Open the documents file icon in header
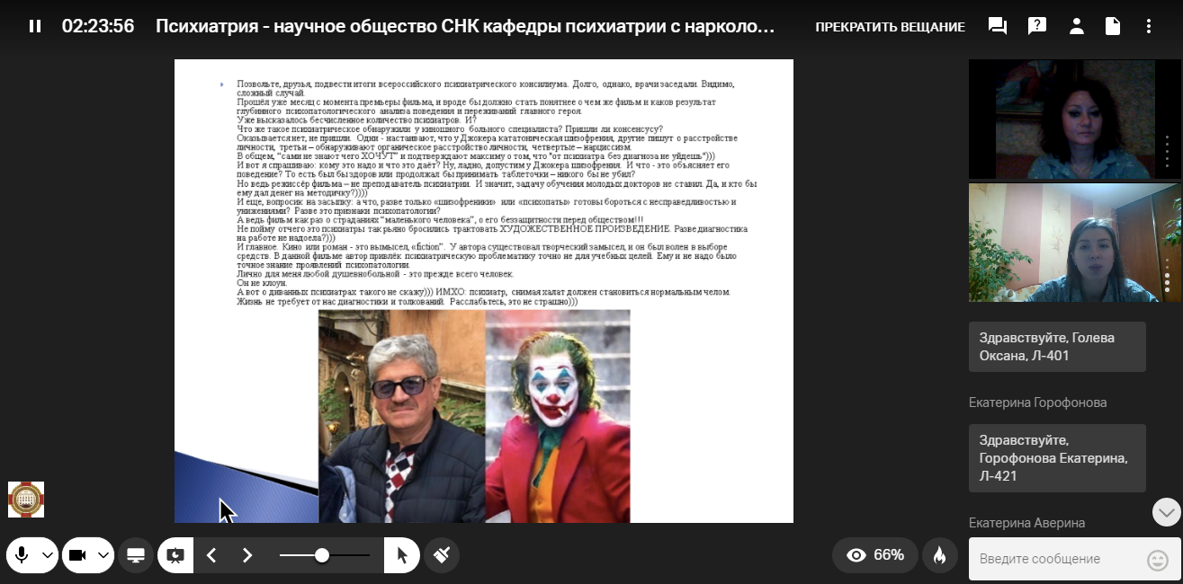This screenshot has height=584, width=1183. [1113, 26]
